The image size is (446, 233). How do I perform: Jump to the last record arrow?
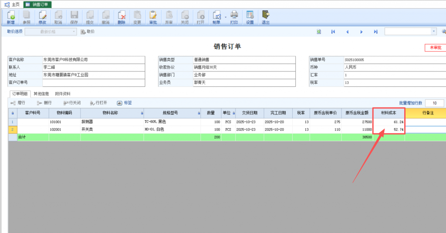(x=375, y=32)
